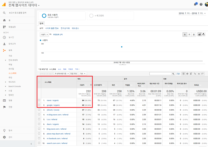Open naver / organic source link
Screen dimensions: 208x147
[x=53, y=100]
